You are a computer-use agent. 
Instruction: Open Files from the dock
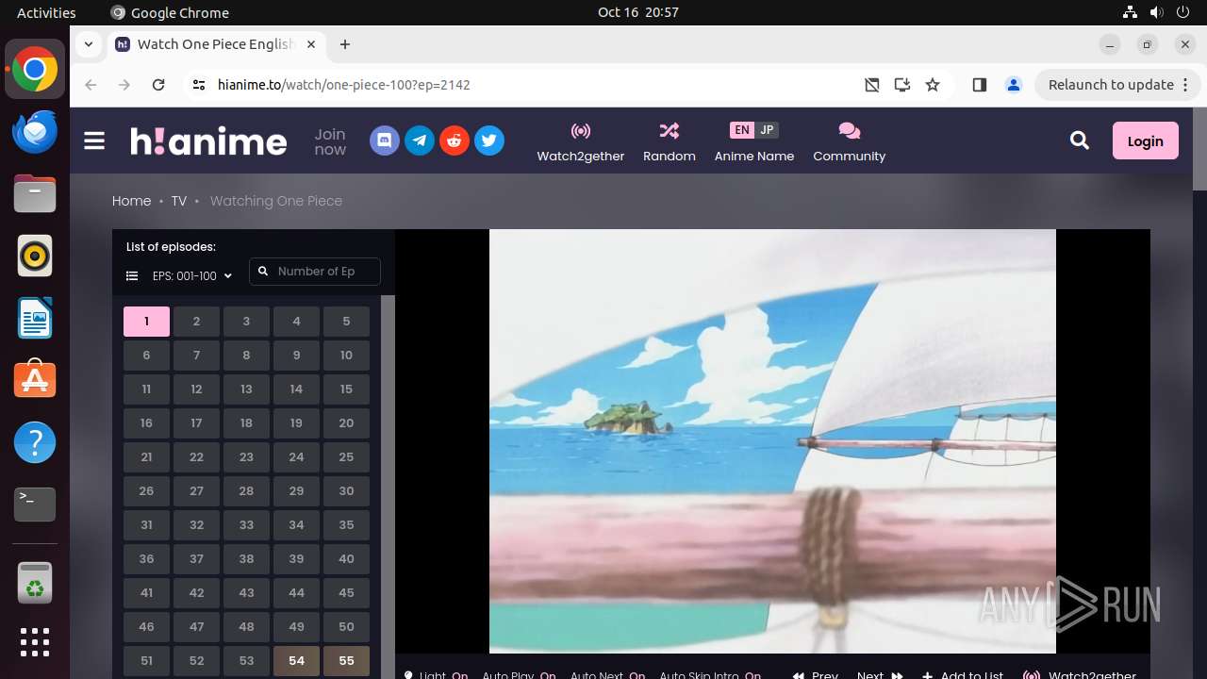(x=35, y=193)
